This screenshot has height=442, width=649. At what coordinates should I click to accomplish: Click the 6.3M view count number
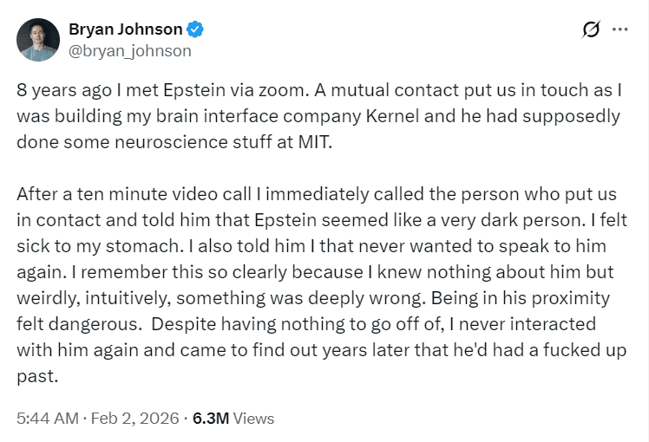pos(210,419)
